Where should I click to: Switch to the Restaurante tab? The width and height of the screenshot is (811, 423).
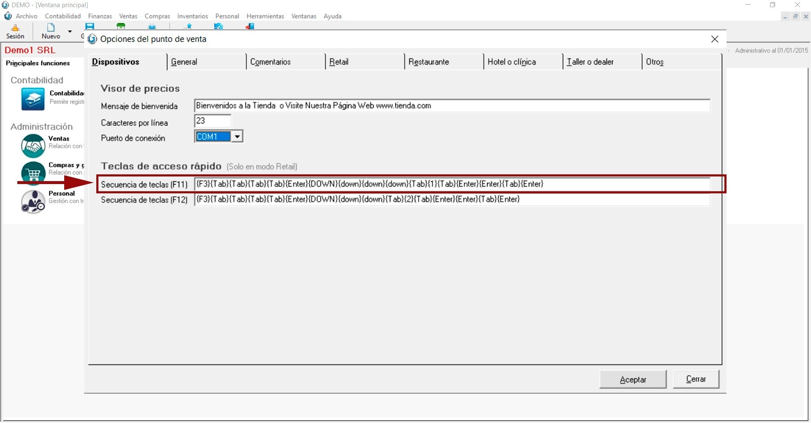(x=428, y=62)
